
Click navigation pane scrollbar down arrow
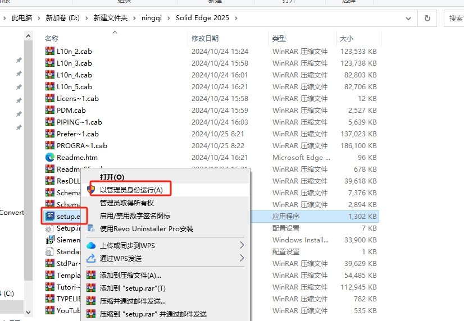29,312
